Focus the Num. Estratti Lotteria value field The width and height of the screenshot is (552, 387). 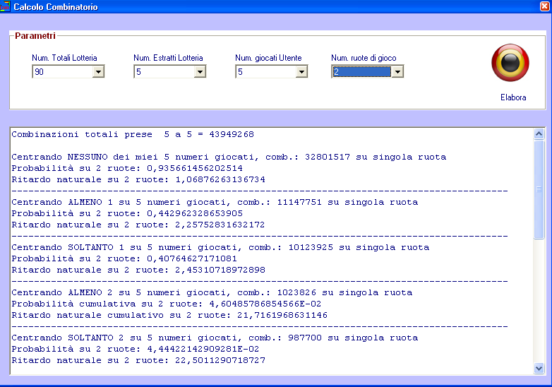(x=164, y=71)
